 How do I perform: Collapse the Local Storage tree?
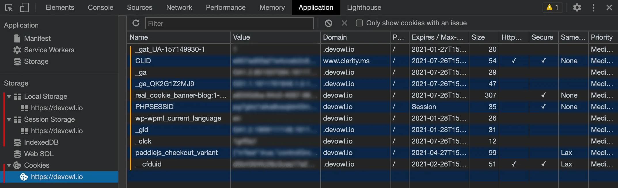coord(9,97)
